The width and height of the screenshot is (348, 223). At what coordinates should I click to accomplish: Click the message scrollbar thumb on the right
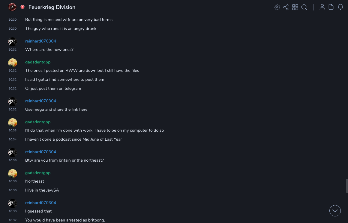click(347, 186)
